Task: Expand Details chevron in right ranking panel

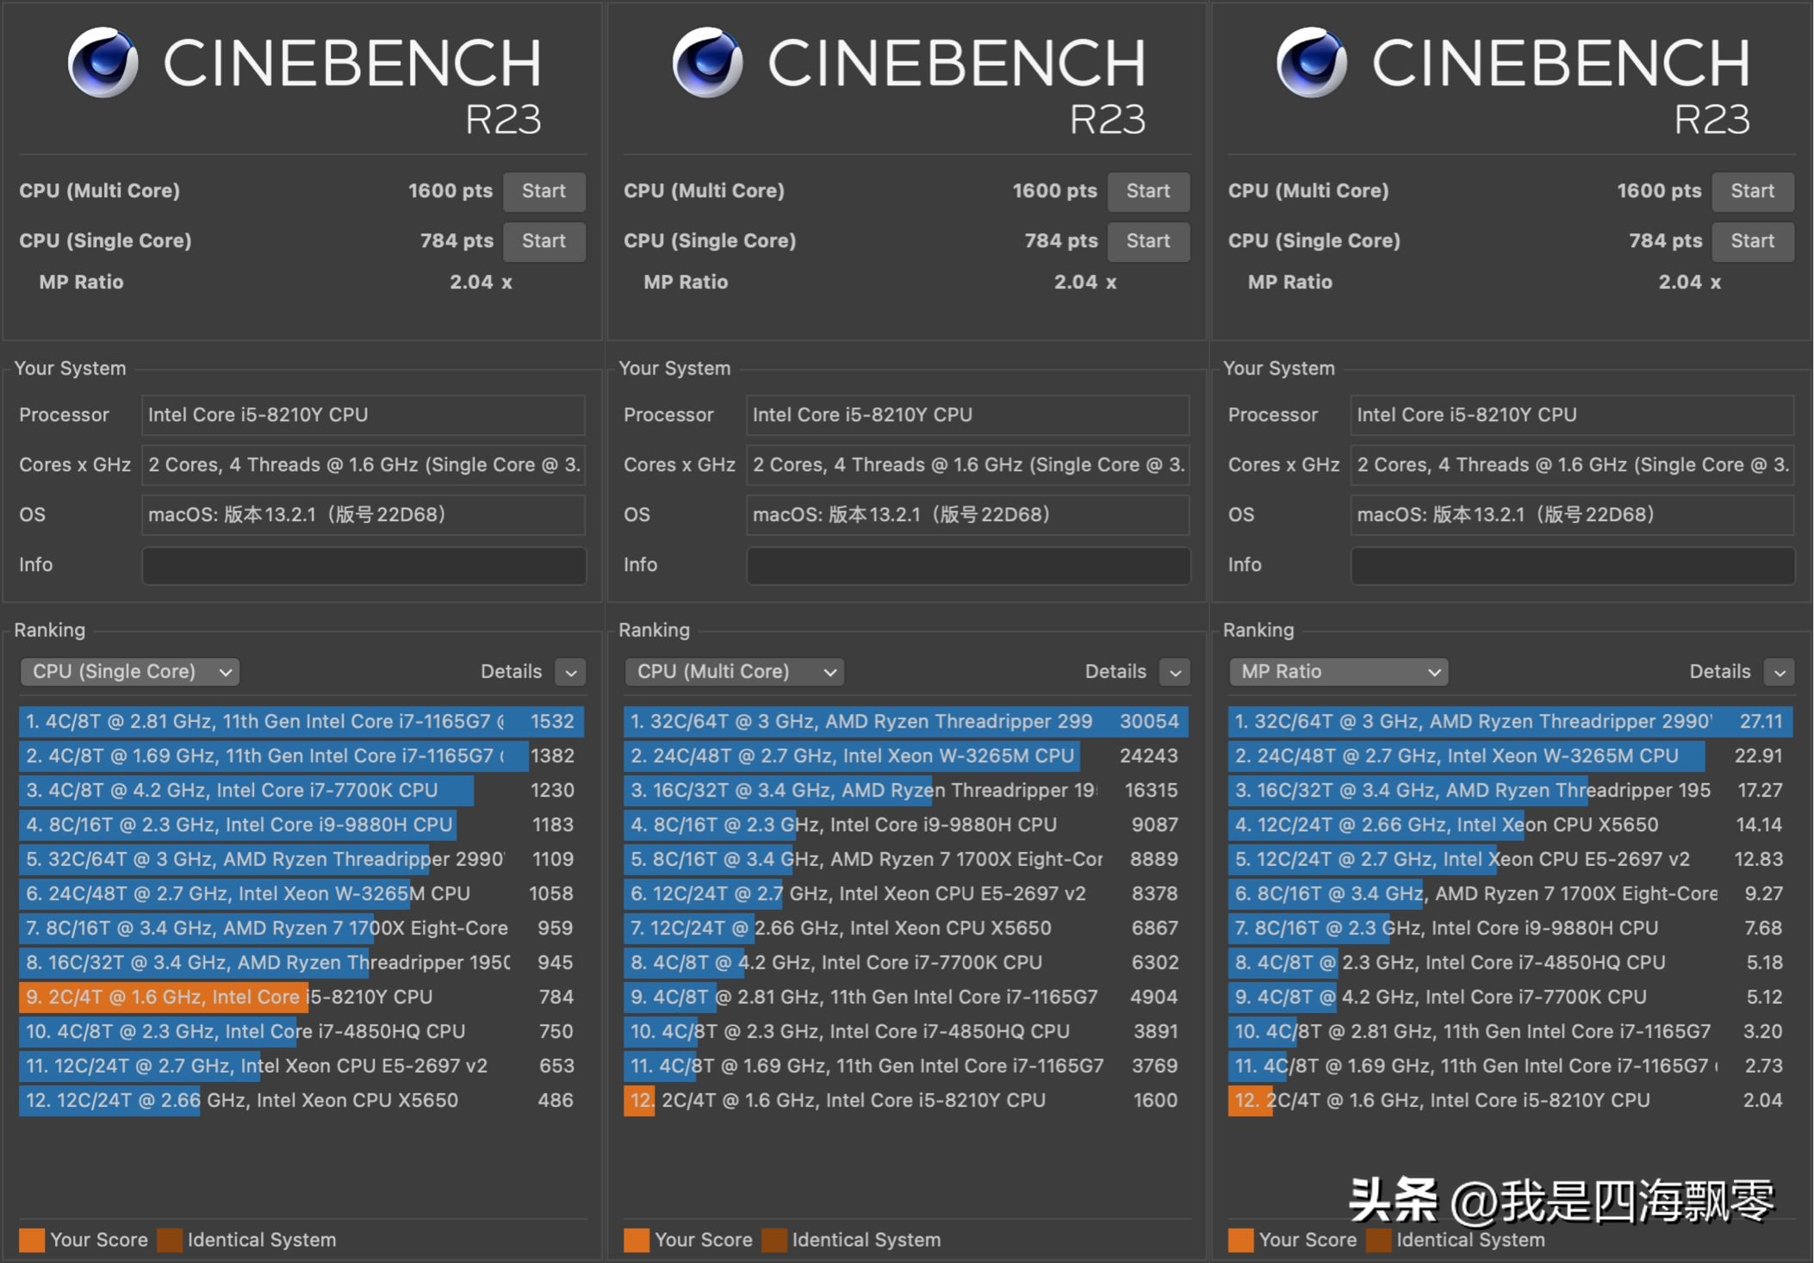Action: tap(1779, 672)
